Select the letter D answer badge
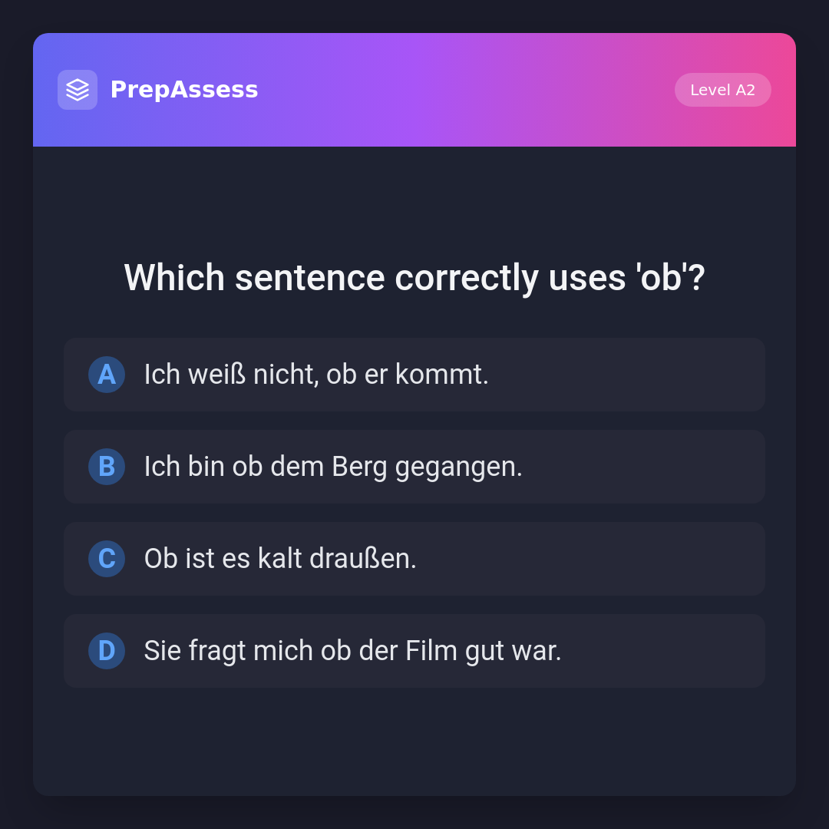829x829 pixels. (x=107, y=651)
